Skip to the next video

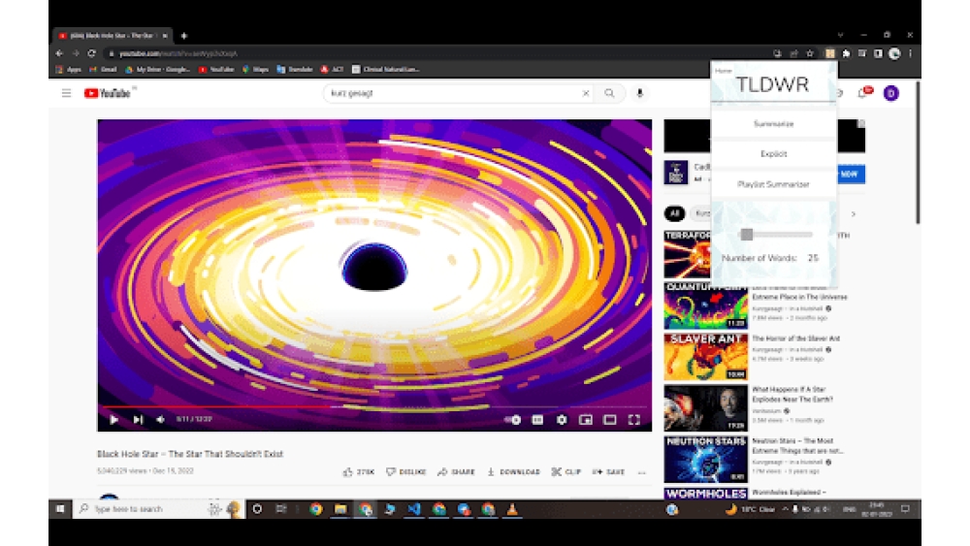coord(138,419)
